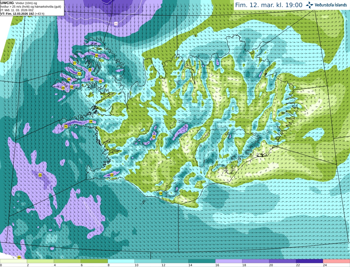Click the IT: Mið. 11. 03. 2026 00Z line
350x267 pixels.
point(17,10)
